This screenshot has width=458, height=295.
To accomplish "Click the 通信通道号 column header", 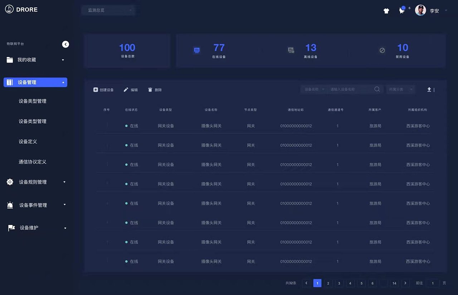I will click(x=336, y=110).
